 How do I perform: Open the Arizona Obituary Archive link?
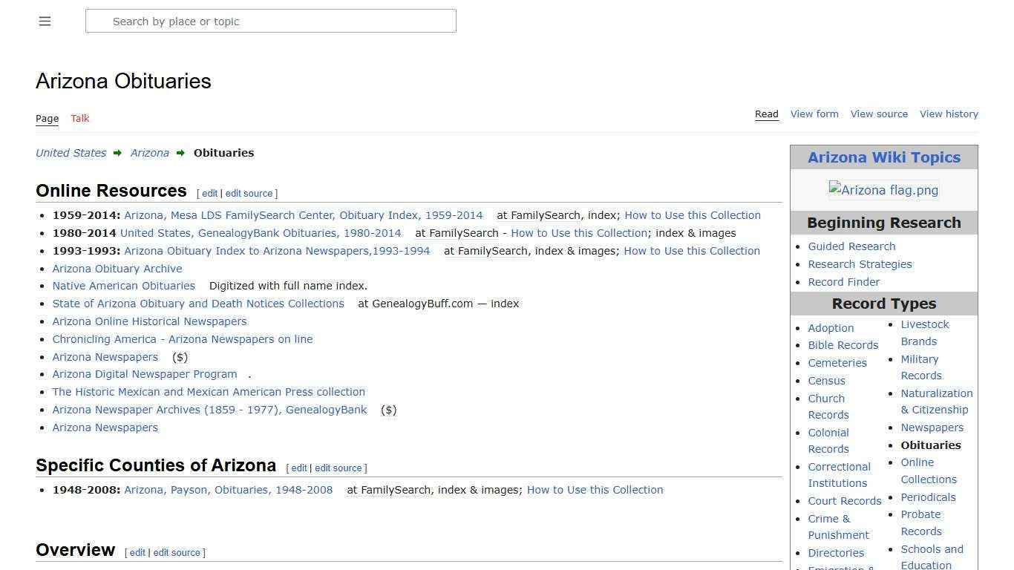click(x=117, y=268)
